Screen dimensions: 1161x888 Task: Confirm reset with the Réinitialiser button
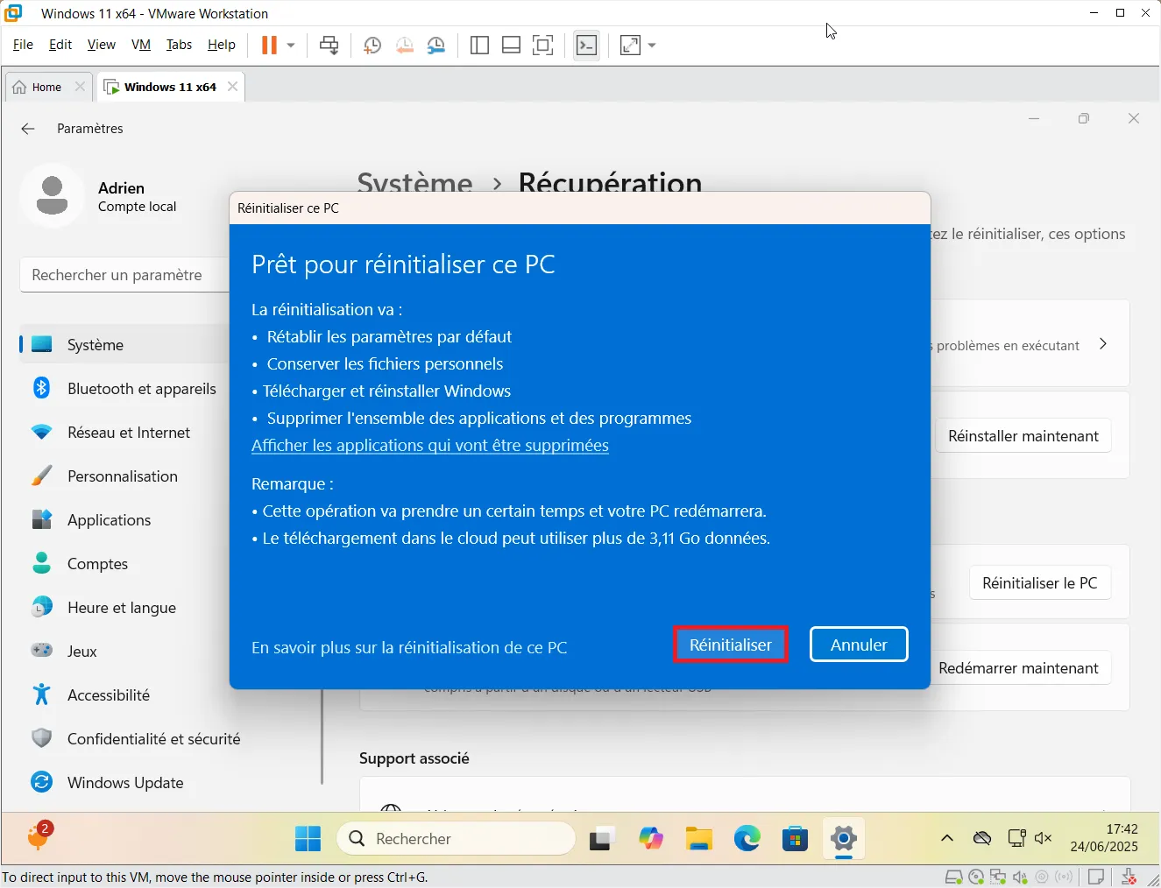tap(731, 645)
